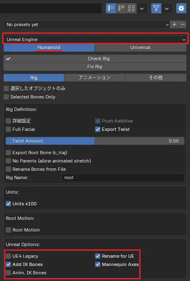The width and height of the screenshot is (190, 281).
Task: Switch to horizontal list display mode
Action: pos(121,8)
